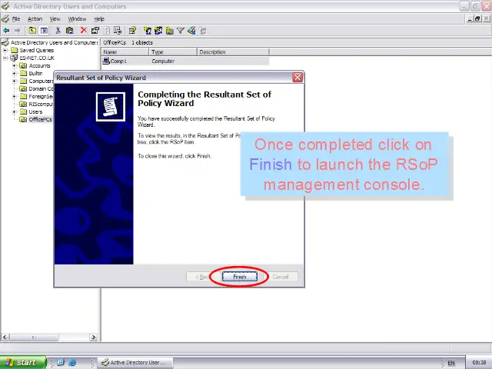Open the Window menu
This screenshot has width=492, height=369.
tap(77, 18)
